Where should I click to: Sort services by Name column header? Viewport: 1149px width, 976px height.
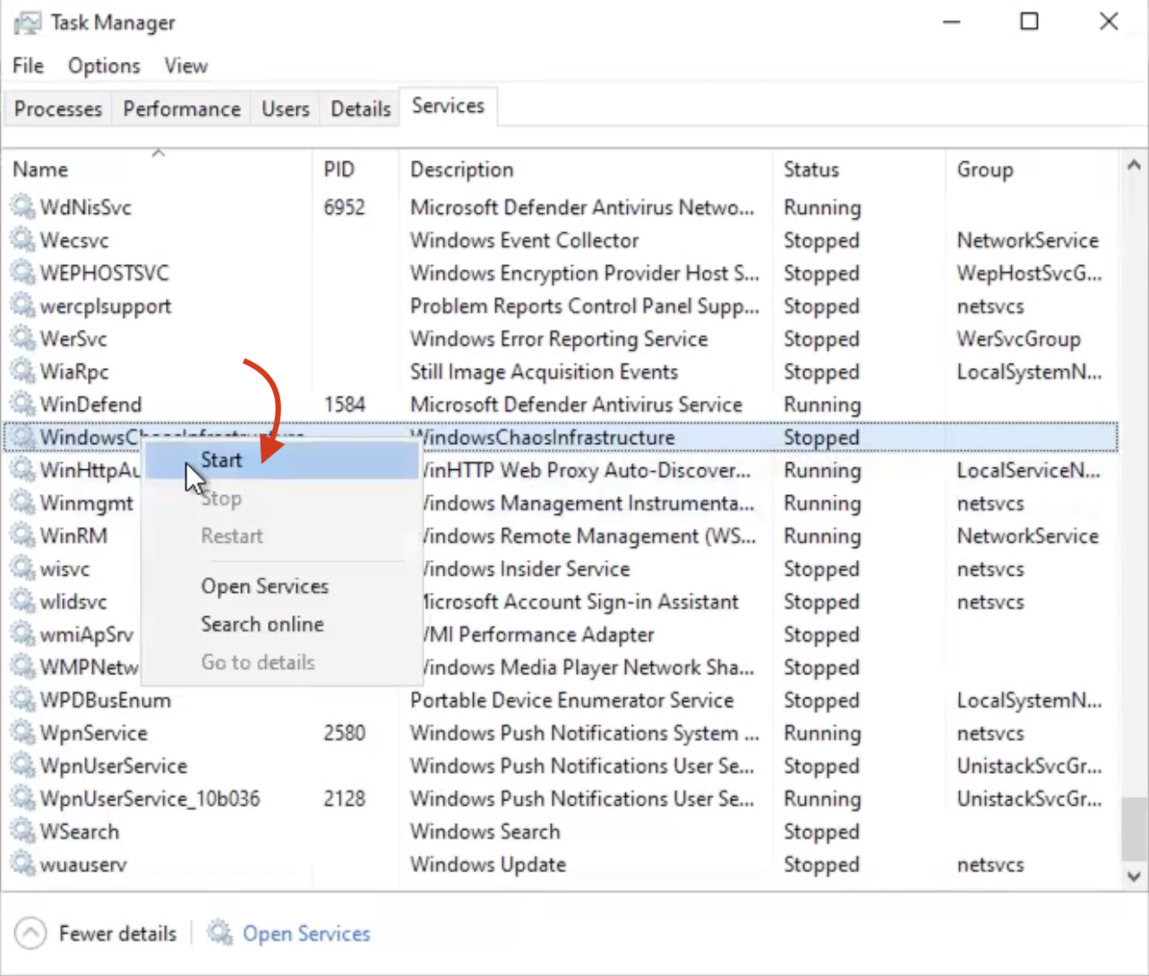[40, 169]
